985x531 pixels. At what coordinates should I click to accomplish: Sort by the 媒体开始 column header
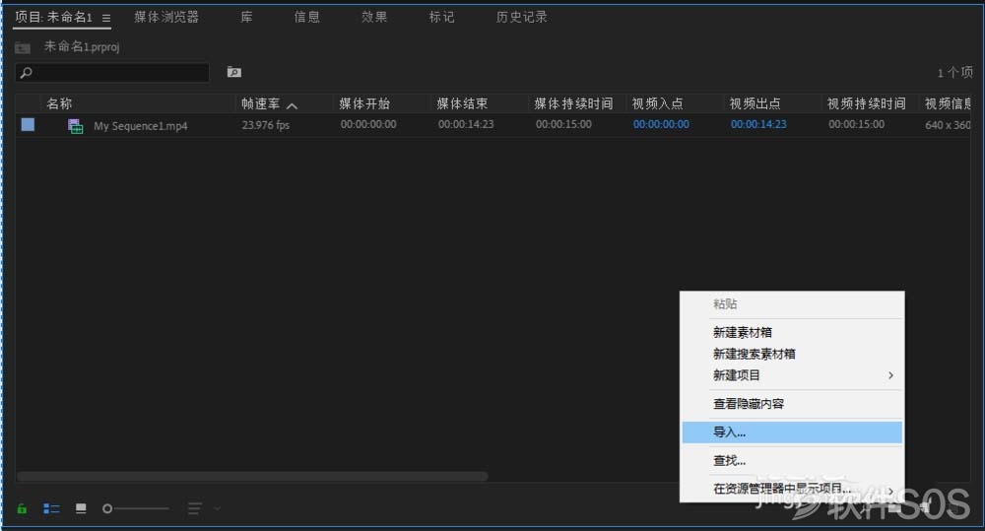click(x=364, y=103)
